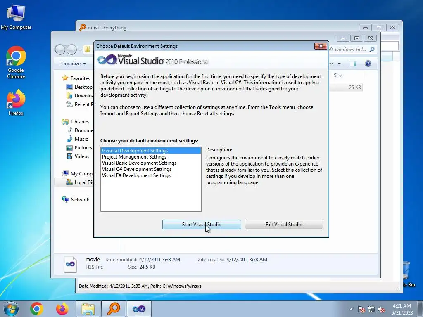Viewport: 423px width, 317px height.
Task: Open the Windows Start menu
Action: tap(11, 309)
